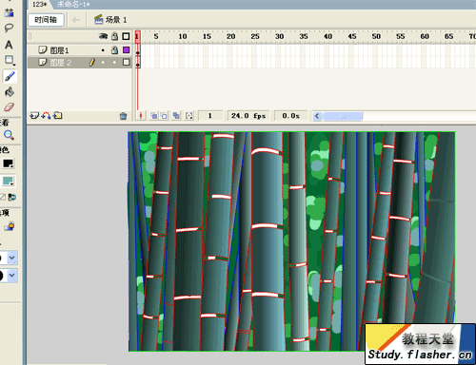
Task: Click the scene clapperboard icon
Action: [99, 19]
